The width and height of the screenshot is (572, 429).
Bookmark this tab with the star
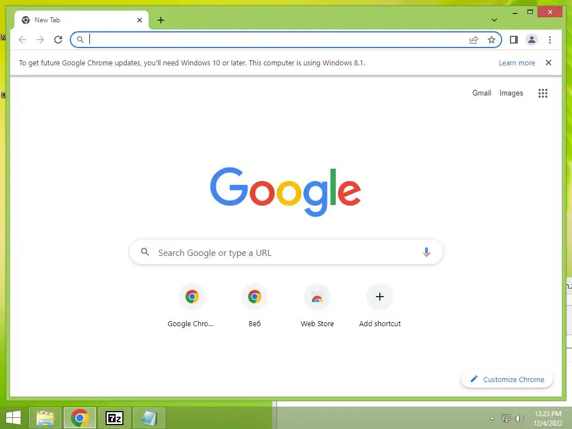tap(492, 40)
